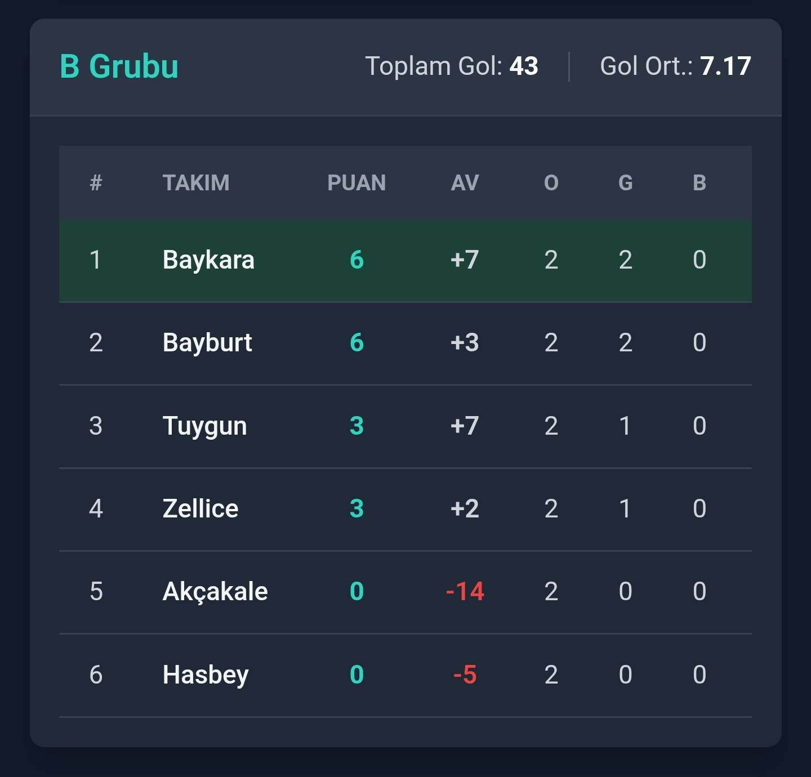The height and width of the screenshot is (777, 811).
Task: Click Hasbey's -5 goal difference
Action: tap(465, 675)
